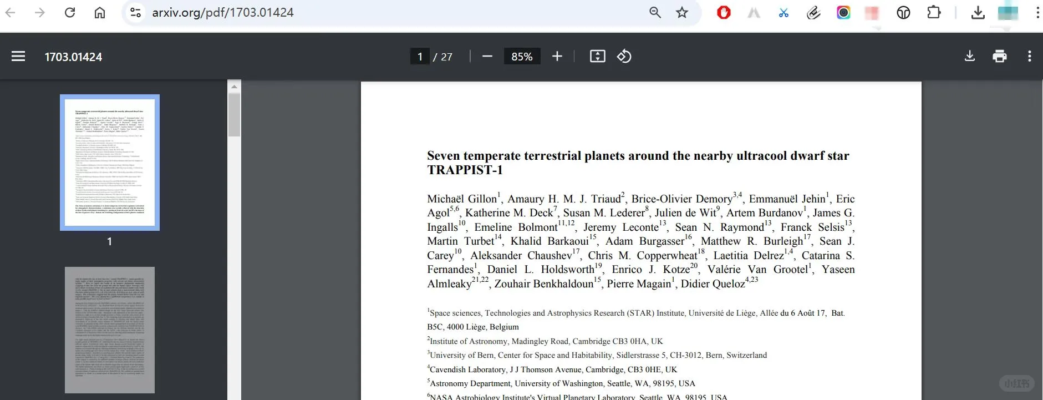The image size is (1043, 400).
Task: Click the author name "Zouhair Benkhaldoun"
Action: [x=544, y=284]
